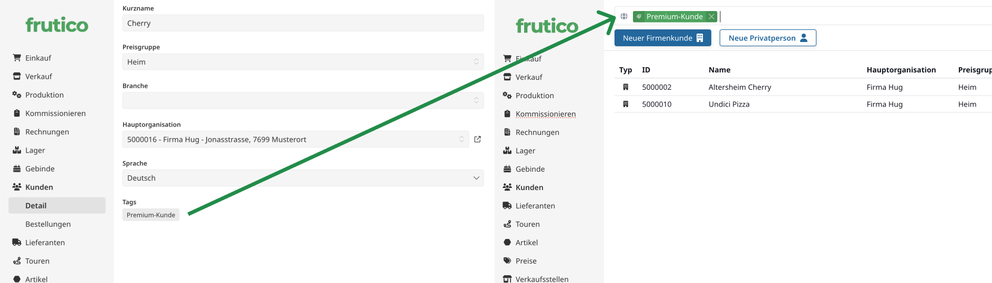Viewport: 992px width, 283px height.
Task: Click building icon in Undici Pizza row
Action: (x=626, y=104)
